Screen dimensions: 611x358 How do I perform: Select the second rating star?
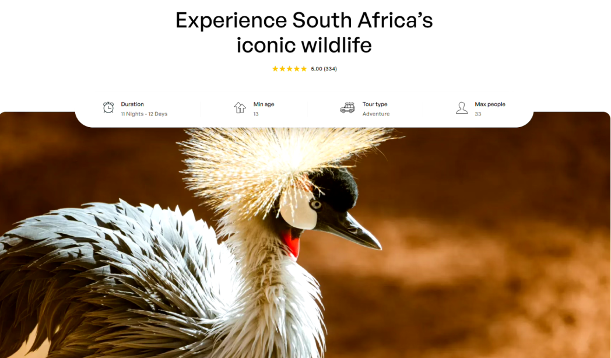(282, 69)
